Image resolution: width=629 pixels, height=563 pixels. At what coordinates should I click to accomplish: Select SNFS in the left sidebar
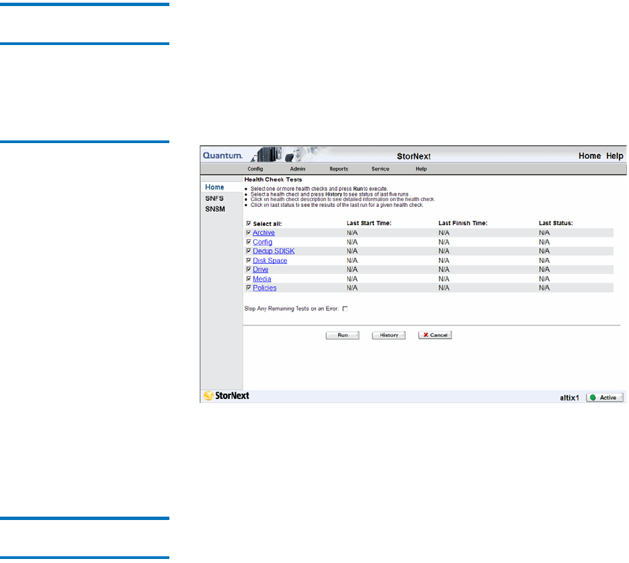point(214,198)
